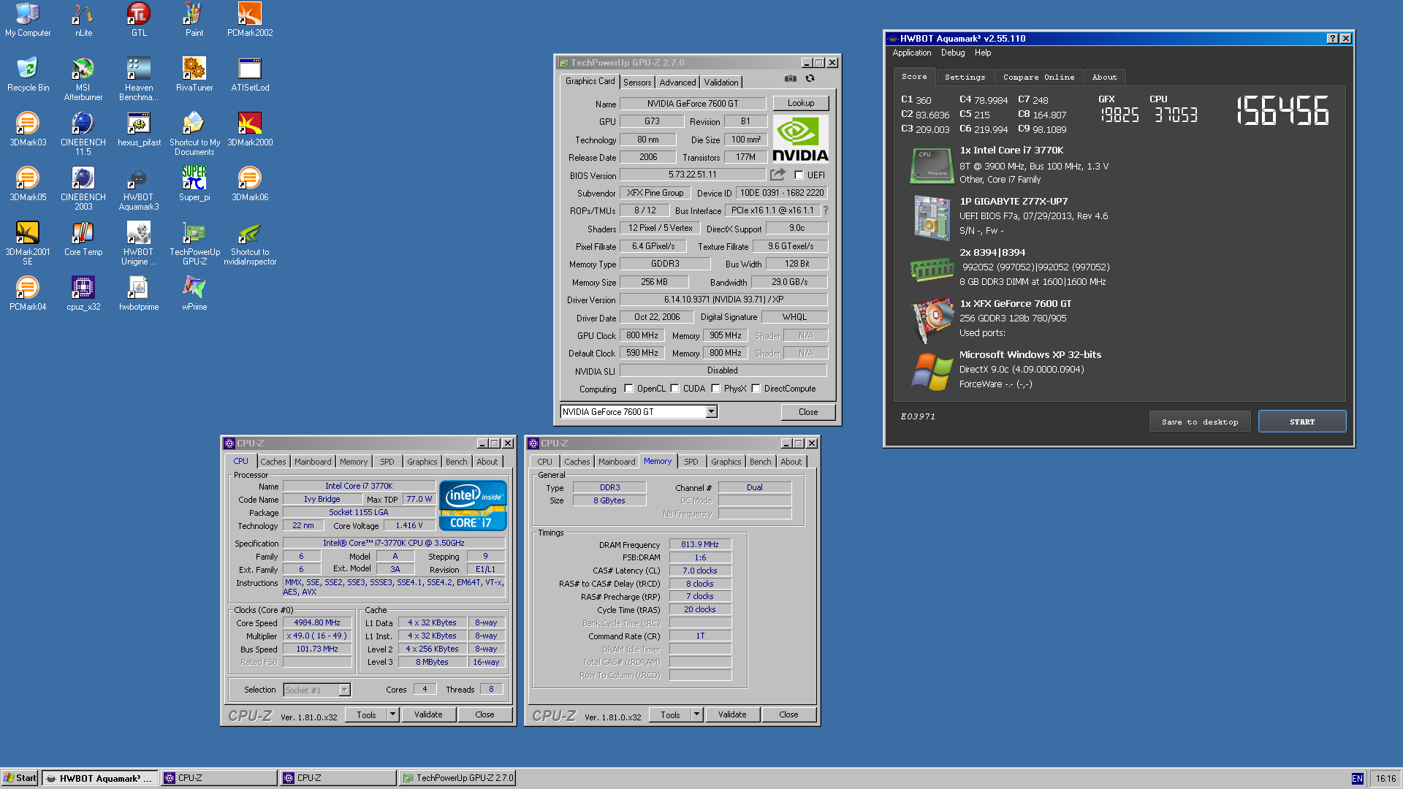The image size is (1403, 789).
Task: Open CINEBENCH 11.5 desktop shortcut
Action: click(x=83, y=134)
